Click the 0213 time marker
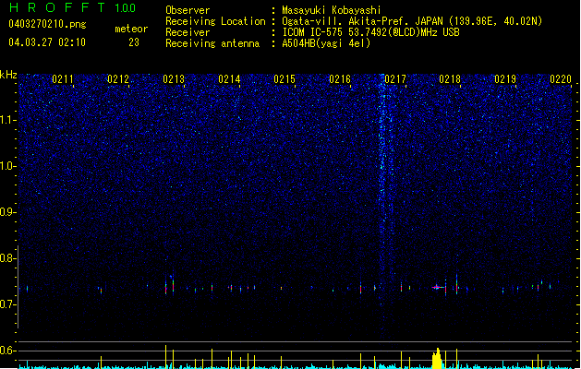The image size is (581, 369). [x=174, y=79]
